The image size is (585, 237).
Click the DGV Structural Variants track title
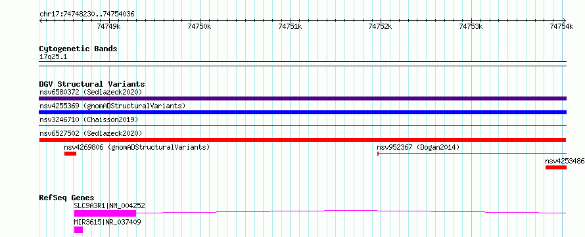pos(92,84)
